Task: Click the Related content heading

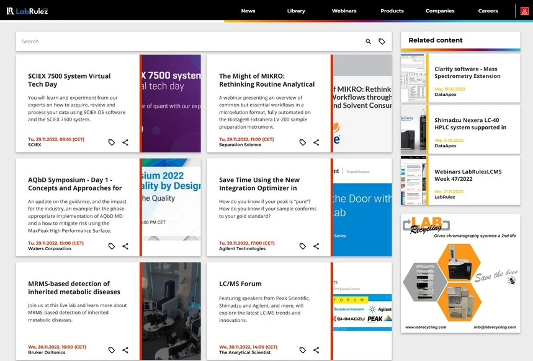Action: [x=436, y=40]
